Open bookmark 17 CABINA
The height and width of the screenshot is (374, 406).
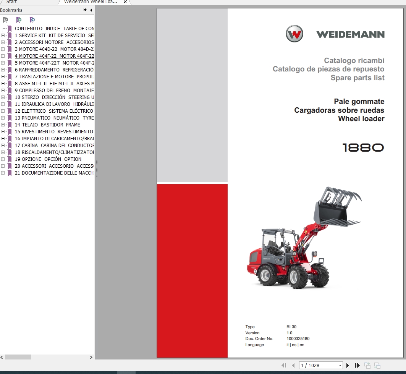point(54,145)
